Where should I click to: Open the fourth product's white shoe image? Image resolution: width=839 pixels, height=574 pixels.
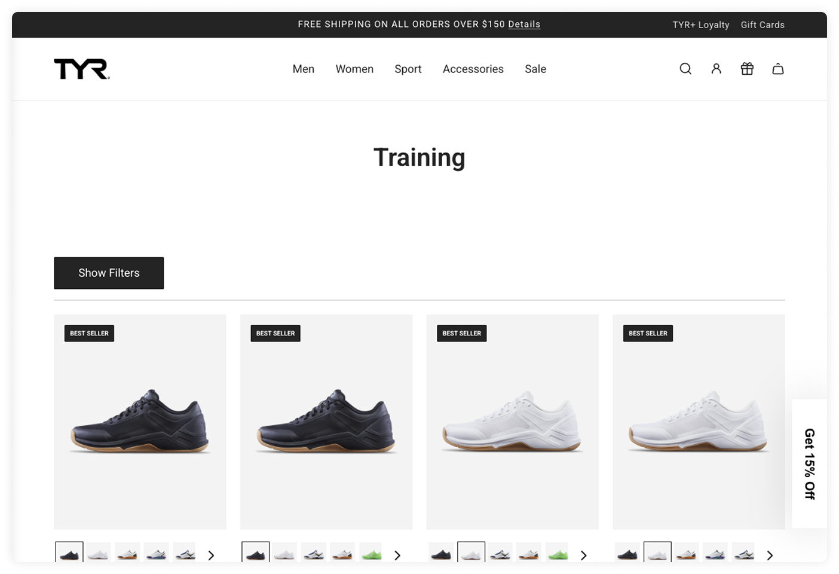pyautogui.click(x=699, y=422)
